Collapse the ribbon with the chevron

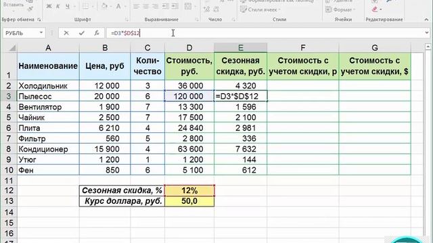426,20
